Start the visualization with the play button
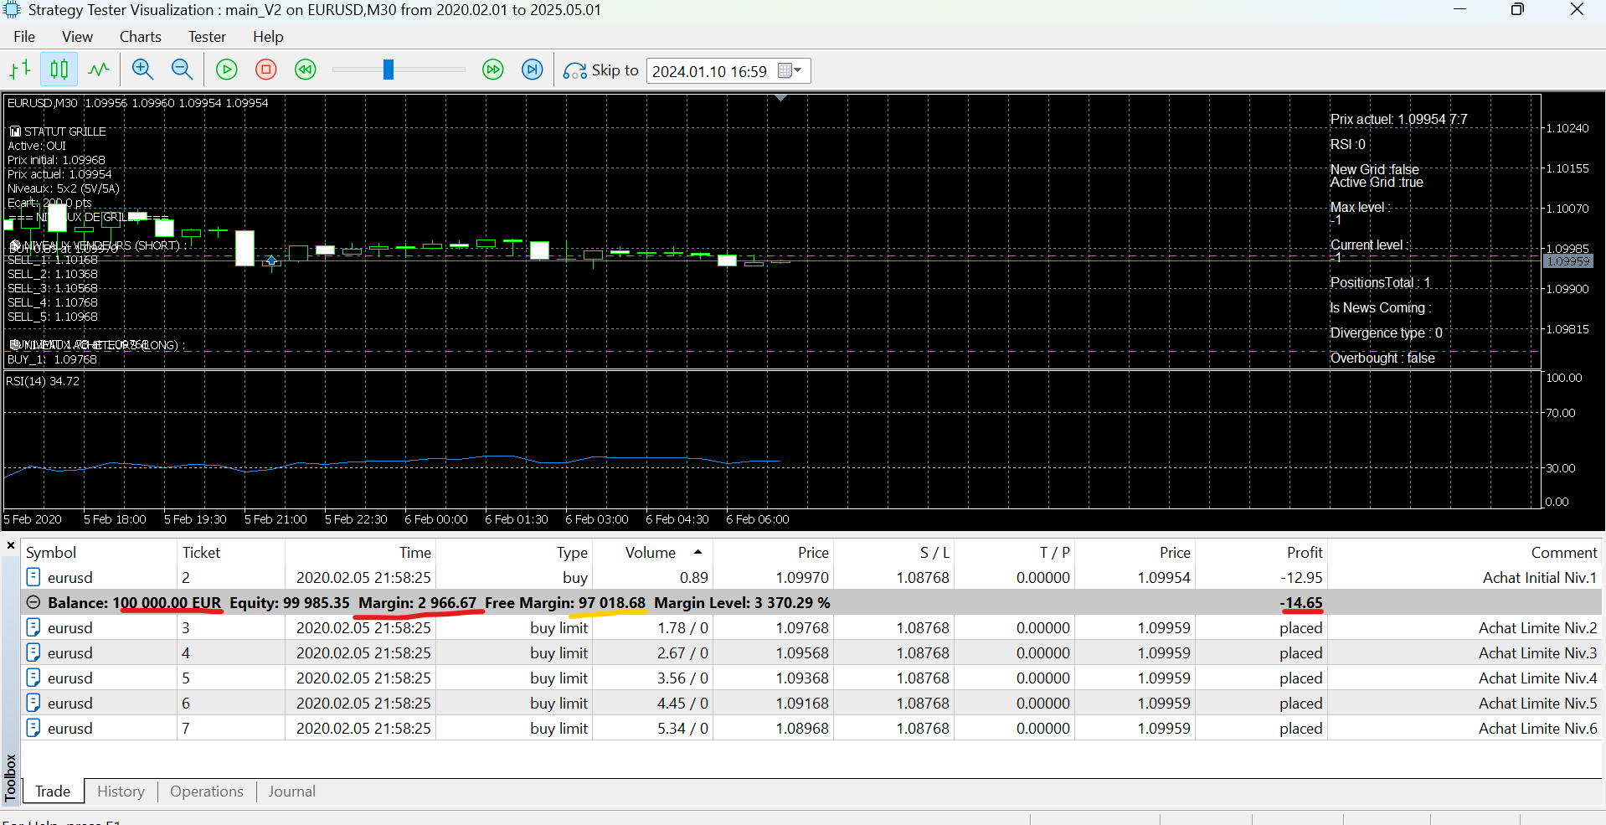The image size is (1606, 825). 227,70
